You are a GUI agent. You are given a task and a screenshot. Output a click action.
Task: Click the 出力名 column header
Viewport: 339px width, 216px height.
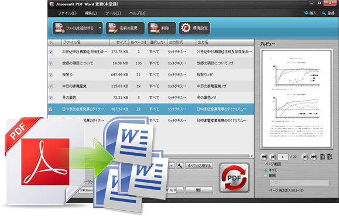[224, 42]
